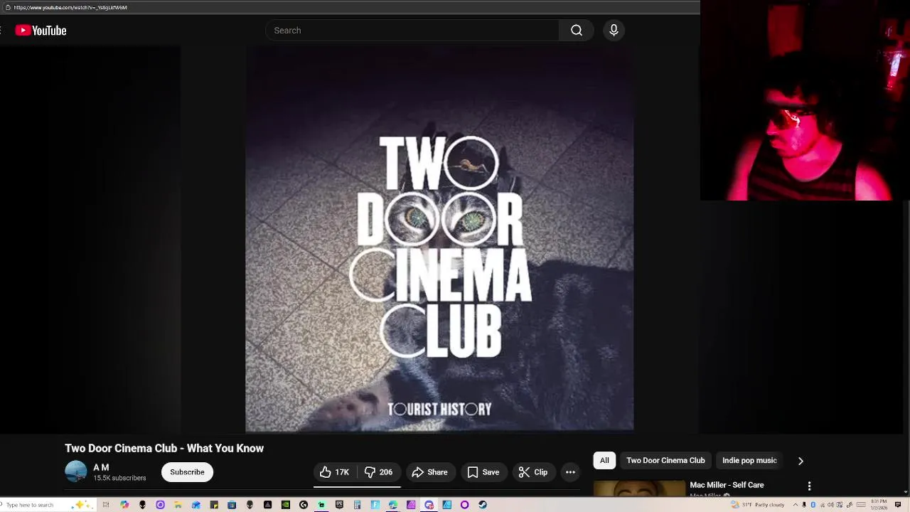
Task: Select the All filter chip
Action: pos(604,460)
